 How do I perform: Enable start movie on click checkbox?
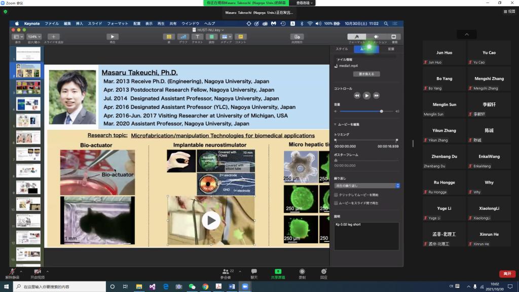(336, 195)
